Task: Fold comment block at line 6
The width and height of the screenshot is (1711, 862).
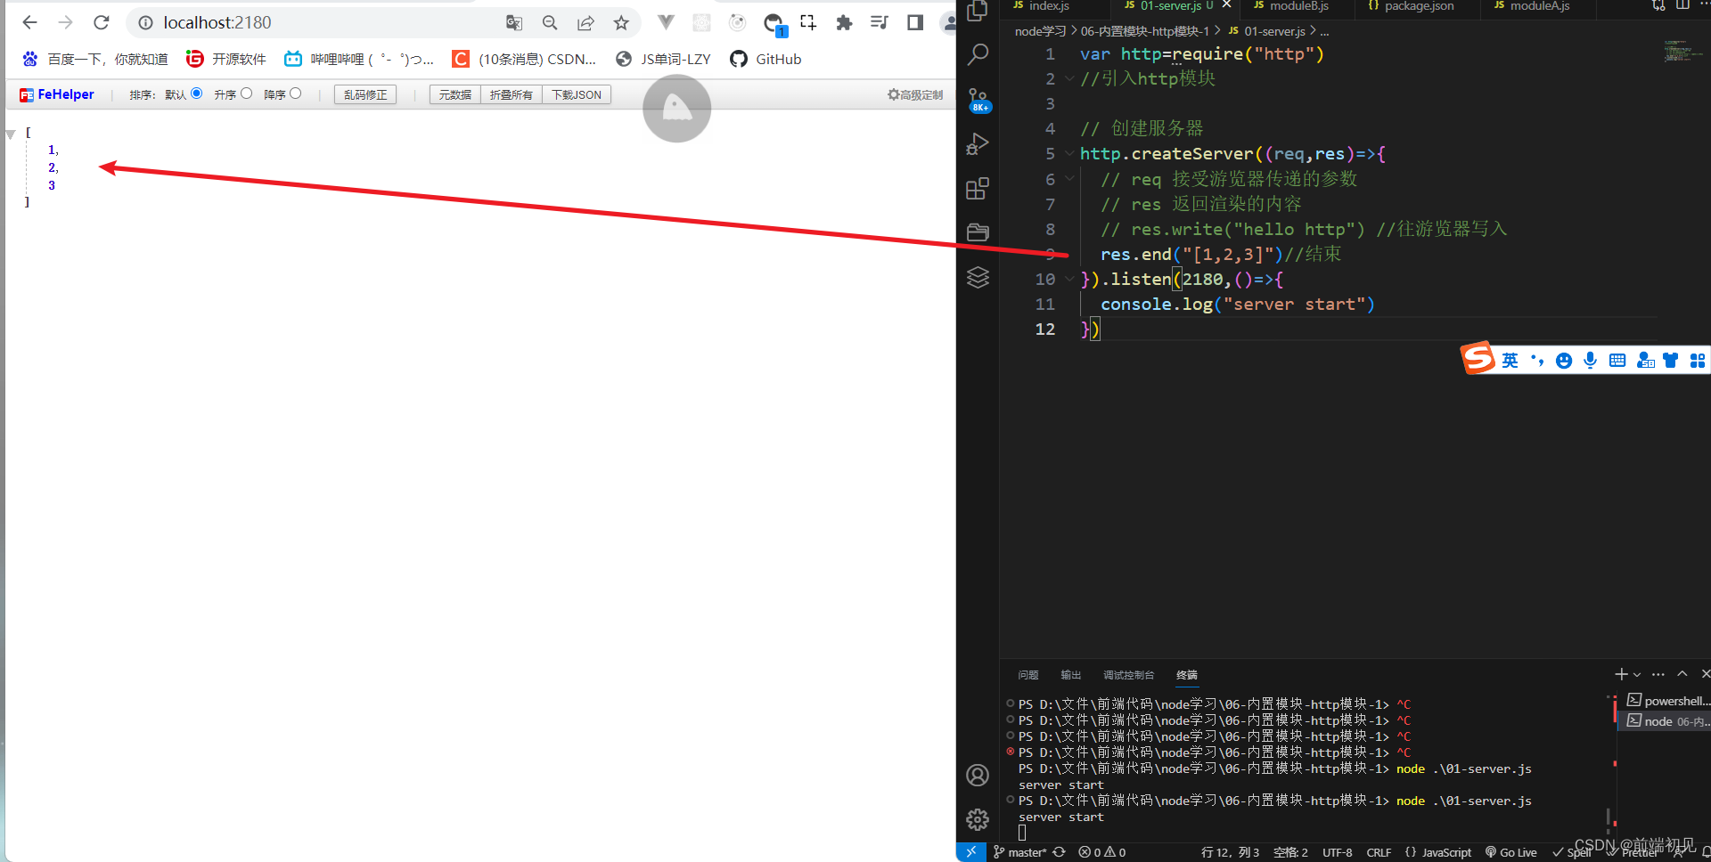Action: pyautogui.click(x=1069, y=178)
